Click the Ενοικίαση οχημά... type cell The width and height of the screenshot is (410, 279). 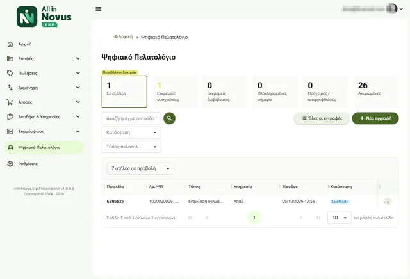[x=206, y=201]
